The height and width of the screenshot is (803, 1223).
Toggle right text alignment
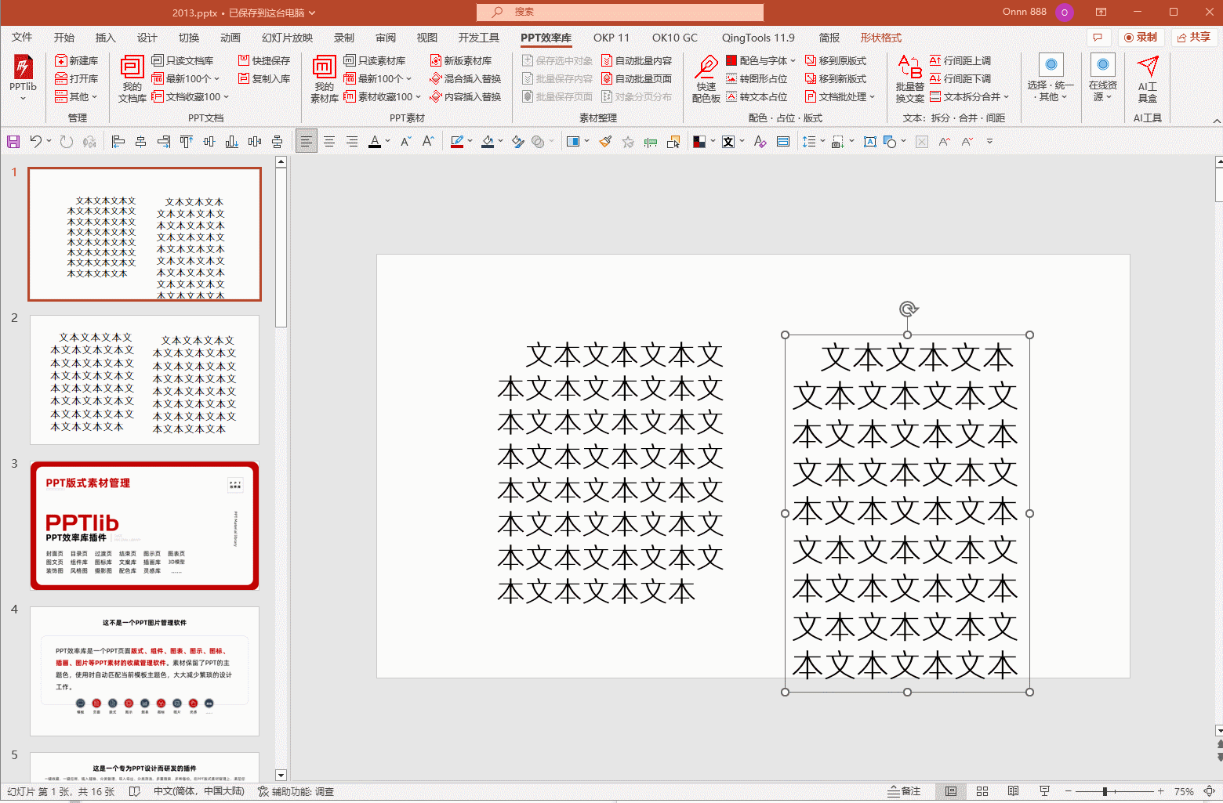(352, 142)
